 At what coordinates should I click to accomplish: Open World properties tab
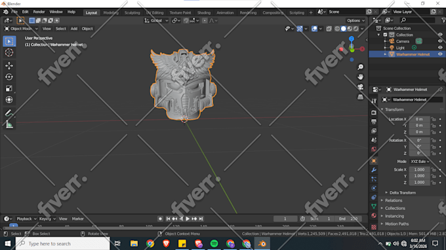pos(374,149)
